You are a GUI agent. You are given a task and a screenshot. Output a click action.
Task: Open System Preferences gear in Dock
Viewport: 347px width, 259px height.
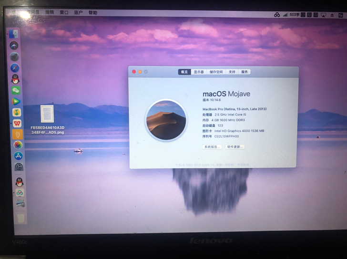[x=19, y=166]
